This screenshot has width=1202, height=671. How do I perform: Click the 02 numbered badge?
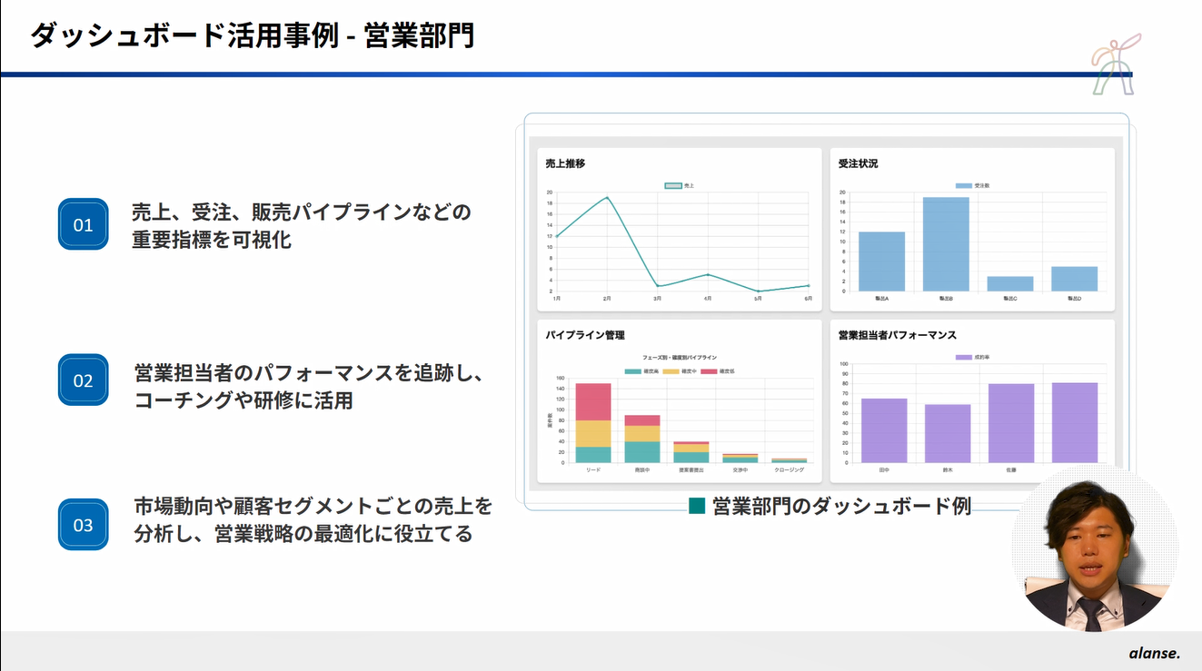pos(83,380)
